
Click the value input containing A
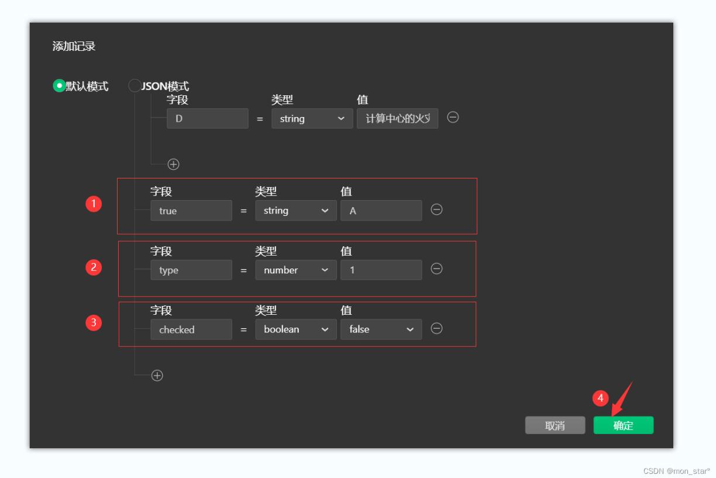click(381, 210)
